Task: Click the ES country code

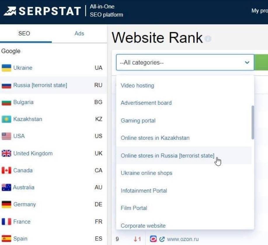Action: pos(99,239)
